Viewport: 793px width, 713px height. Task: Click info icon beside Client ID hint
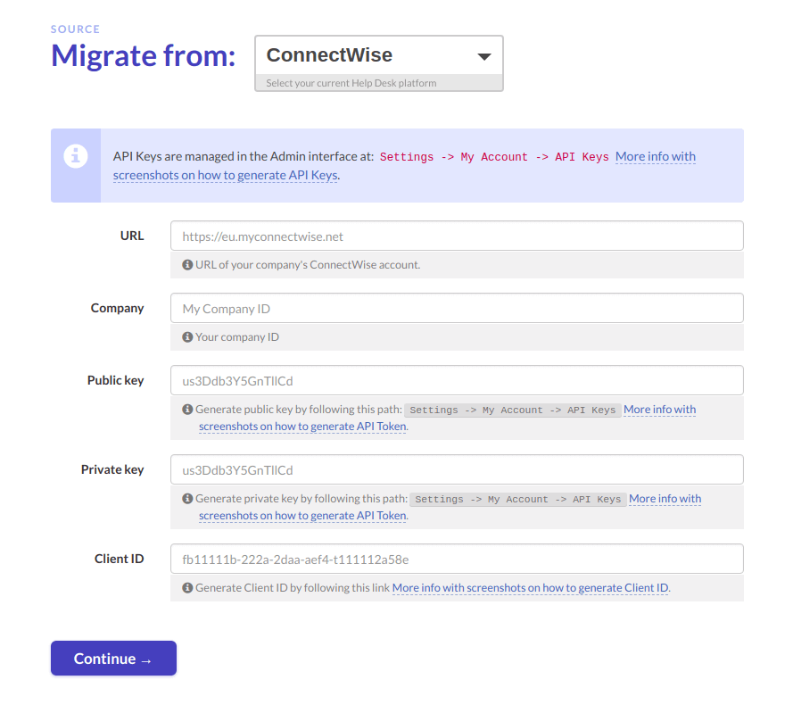point(187,588)
